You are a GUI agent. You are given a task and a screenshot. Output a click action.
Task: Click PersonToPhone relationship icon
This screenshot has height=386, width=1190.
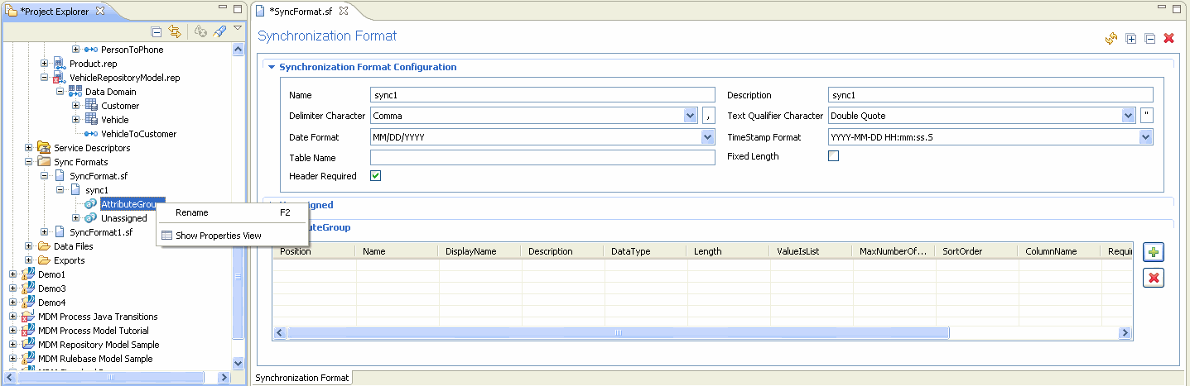(x=91, y=50)
